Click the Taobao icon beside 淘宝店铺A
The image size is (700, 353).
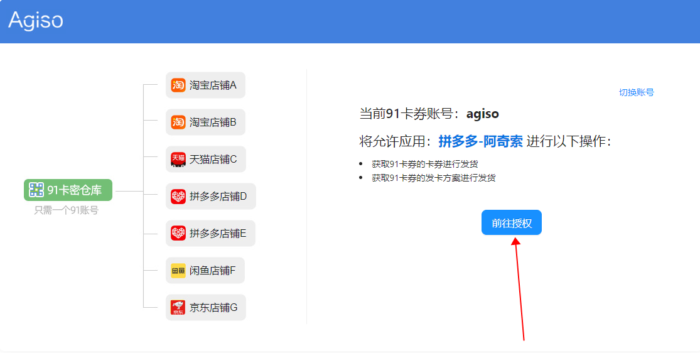[178, 85]
